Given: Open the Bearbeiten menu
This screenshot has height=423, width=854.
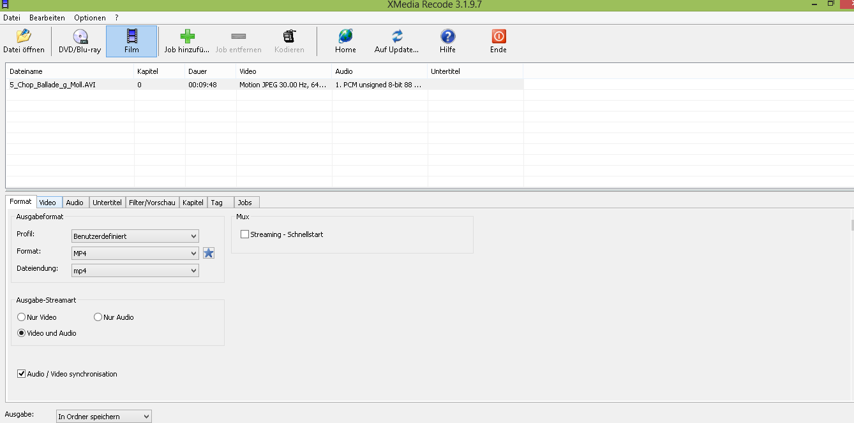Looking at the screenshot, I should tap(47, 18).
